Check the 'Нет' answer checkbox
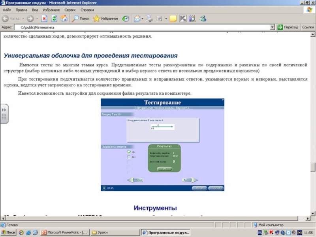This screenshot has width=316, height=237. (x=129, y=157)
